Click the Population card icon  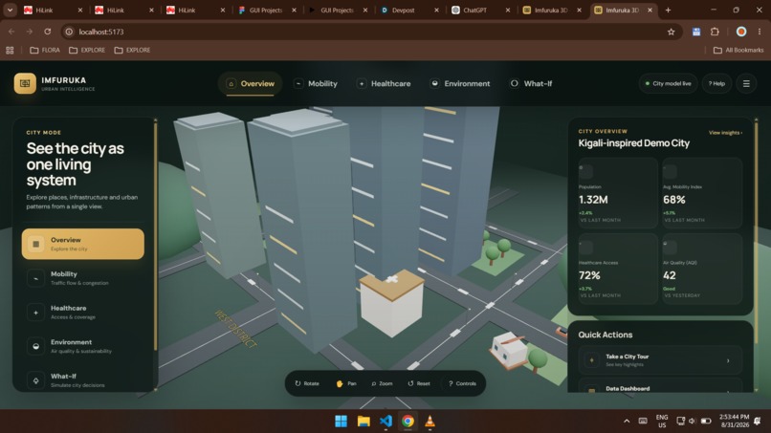point(585,171)
